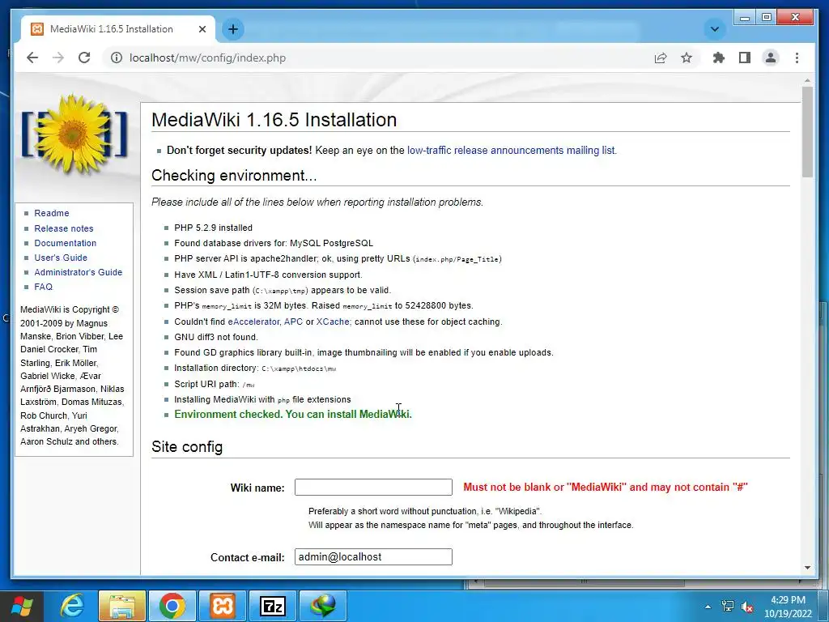The image size is (829, 622).
Task: Click the installation directory path C:\xampp\htdocs\mw
Action: point(299,369)
